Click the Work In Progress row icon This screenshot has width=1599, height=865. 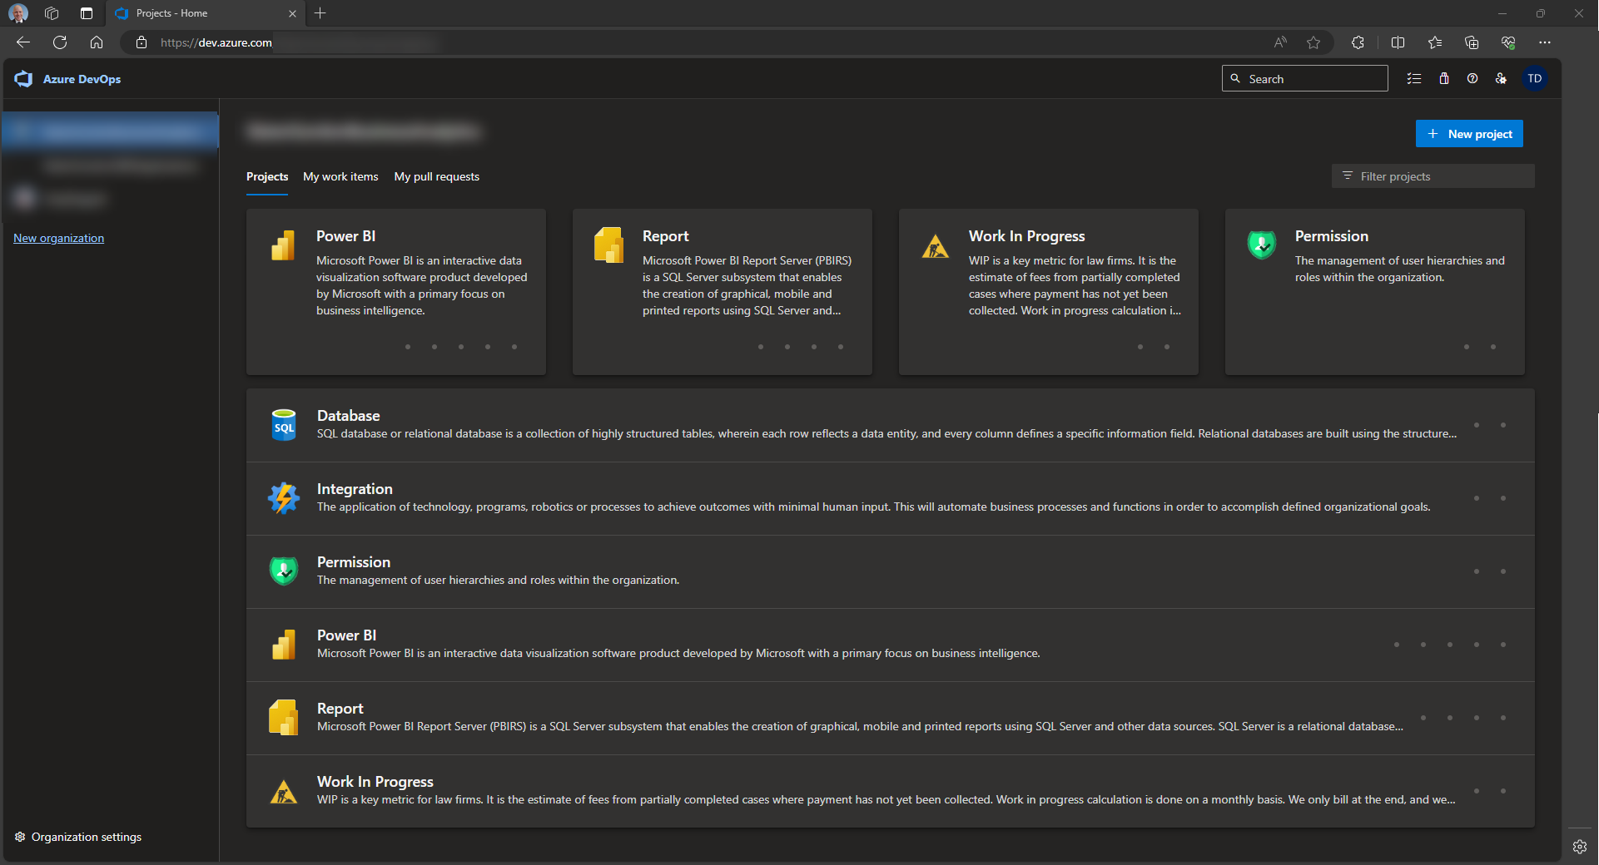tap(284, 791)
